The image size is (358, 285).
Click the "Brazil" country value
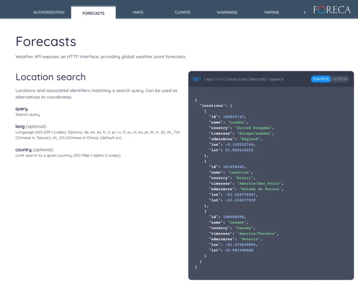[x=244, y=178]
